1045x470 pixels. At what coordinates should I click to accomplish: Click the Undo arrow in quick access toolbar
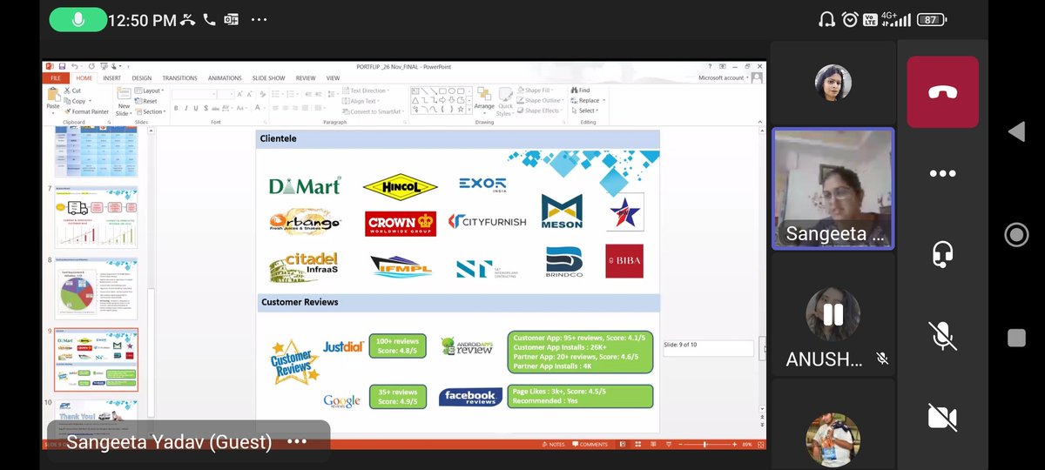pos(75,66)
